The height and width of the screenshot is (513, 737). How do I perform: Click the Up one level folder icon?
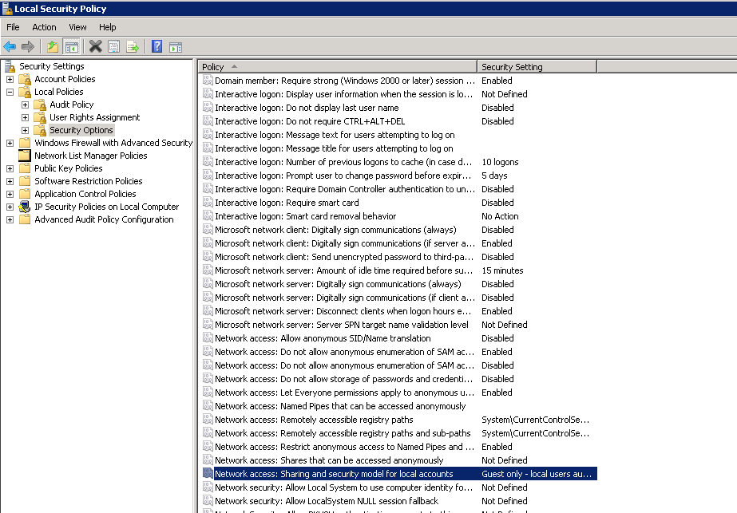click(53, 46)
